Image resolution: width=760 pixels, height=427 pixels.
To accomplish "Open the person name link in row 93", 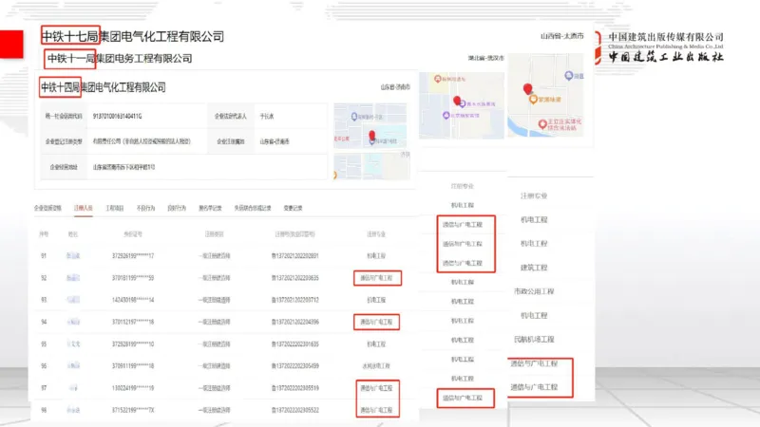I will point(73,300).
